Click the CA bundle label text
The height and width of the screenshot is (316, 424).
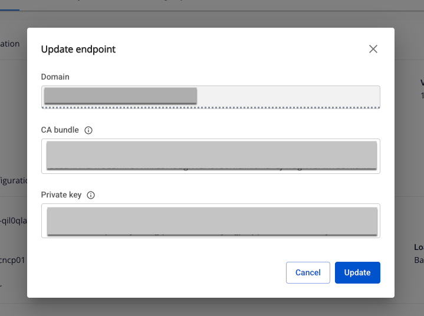click(x=60, y=130)
